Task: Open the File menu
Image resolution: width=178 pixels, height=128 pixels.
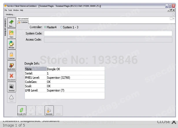Action: click(x=6, y=10)
